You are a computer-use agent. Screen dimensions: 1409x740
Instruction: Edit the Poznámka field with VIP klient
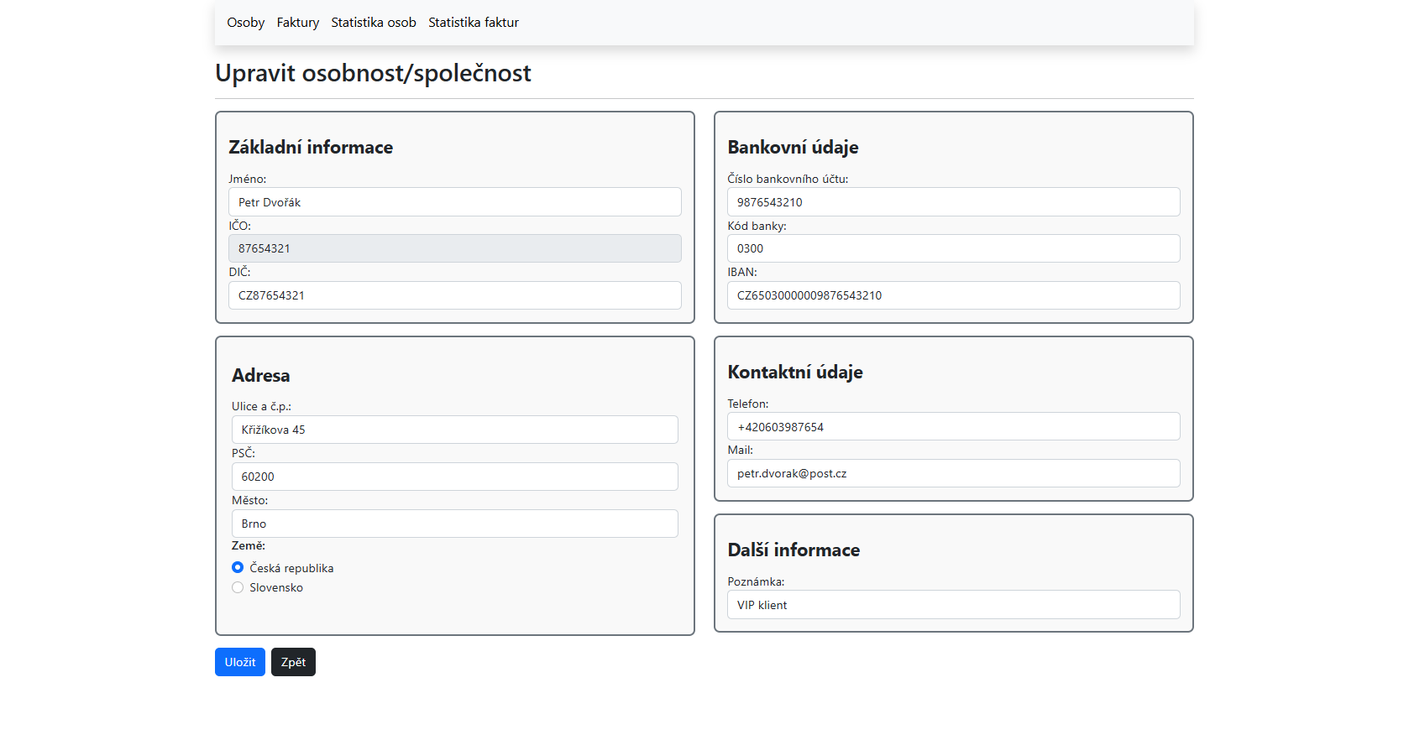click(x=953, y=605)
